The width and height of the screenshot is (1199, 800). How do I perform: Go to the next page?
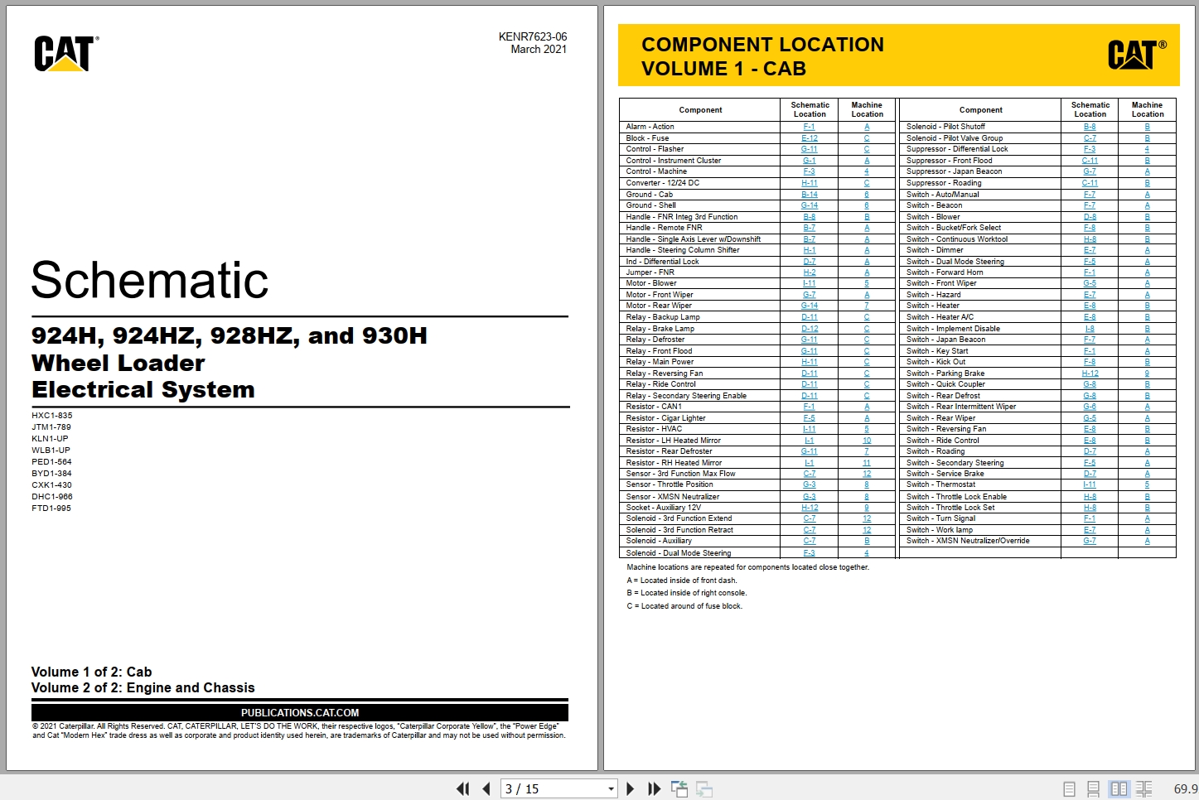click(631, 789)
